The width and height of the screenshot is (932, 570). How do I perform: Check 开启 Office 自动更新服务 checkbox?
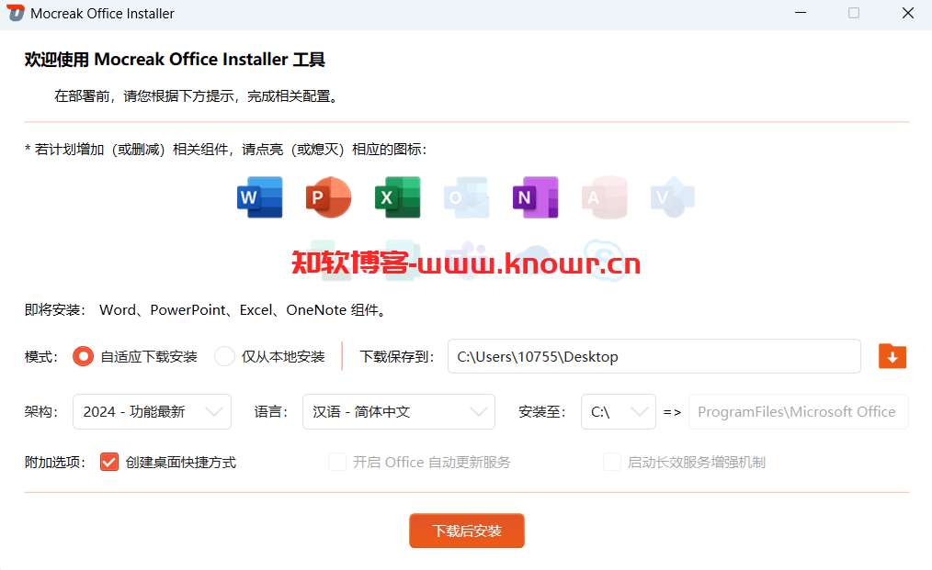337,462
